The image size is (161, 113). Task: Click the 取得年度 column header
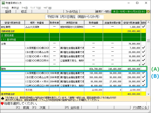coord(54,23)
